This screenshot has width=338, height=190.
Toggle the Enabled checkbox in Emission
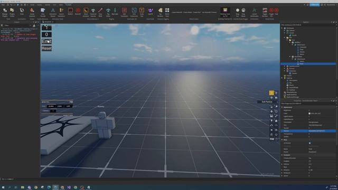pyautogui.click(x=310, y=161)
